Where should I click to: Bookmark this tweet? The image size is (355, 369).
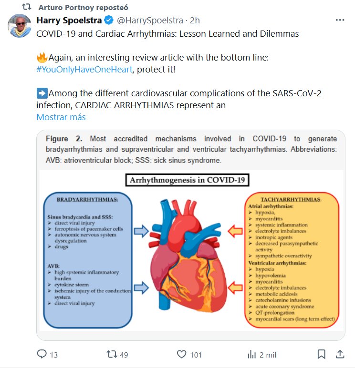click(x=321, y=354)
